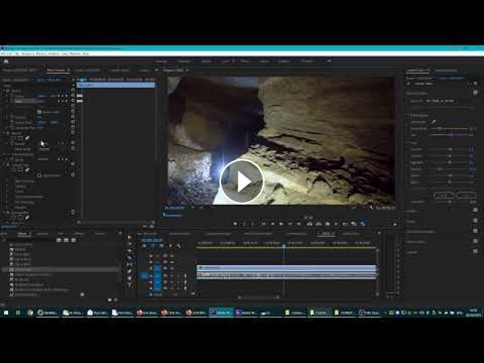Toggle Vignette section checkbox in Lumetri Color panel

(475, 251)
